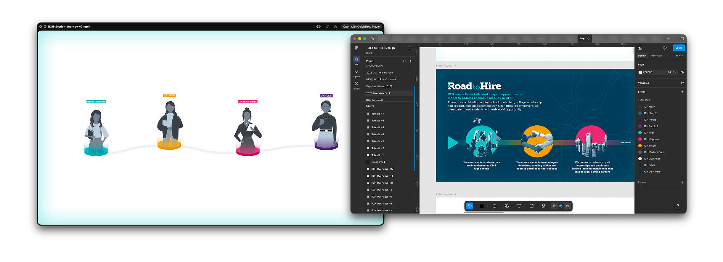
Task: Add a new tab in Figma window
Action: pos(668,38)
